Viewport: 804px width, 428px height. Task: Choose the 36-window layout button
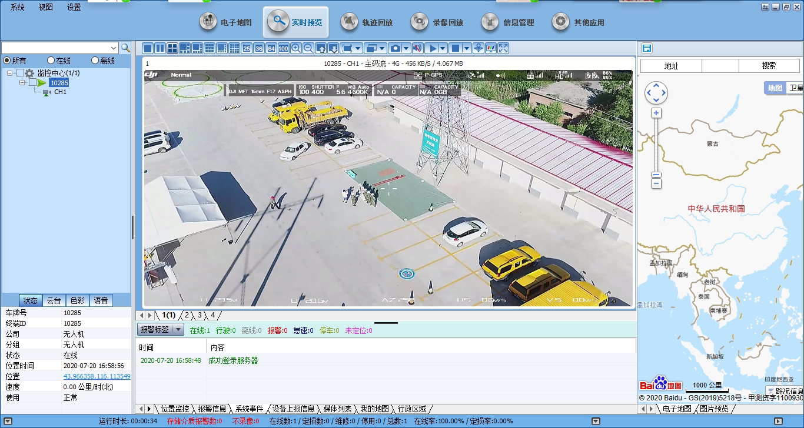point(258,48)
